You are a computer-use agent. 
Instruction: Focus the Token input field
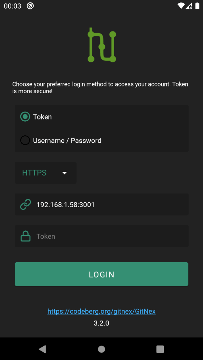pos(102,236)
